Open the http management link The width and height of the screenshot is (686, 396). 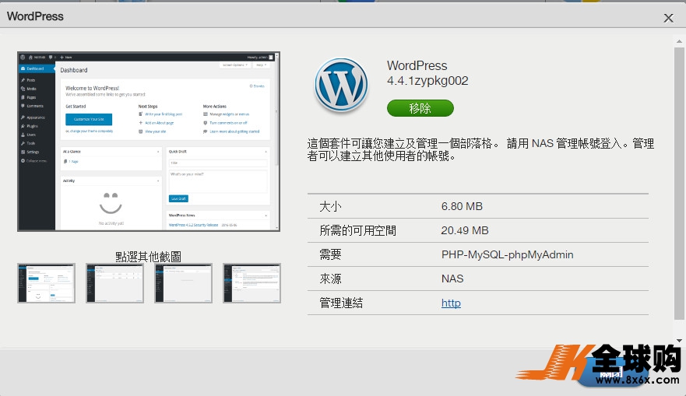pyautogui.click(x=451, y=303)
